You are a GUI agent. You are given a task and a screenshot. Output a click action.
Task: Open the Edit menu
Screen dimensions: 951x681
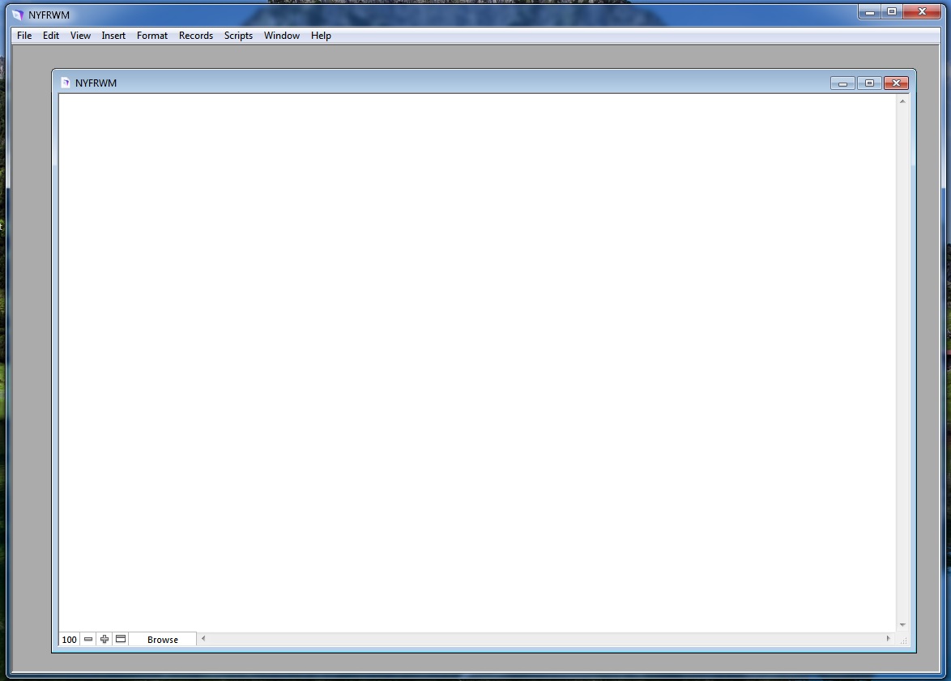[x=51, y=35]
